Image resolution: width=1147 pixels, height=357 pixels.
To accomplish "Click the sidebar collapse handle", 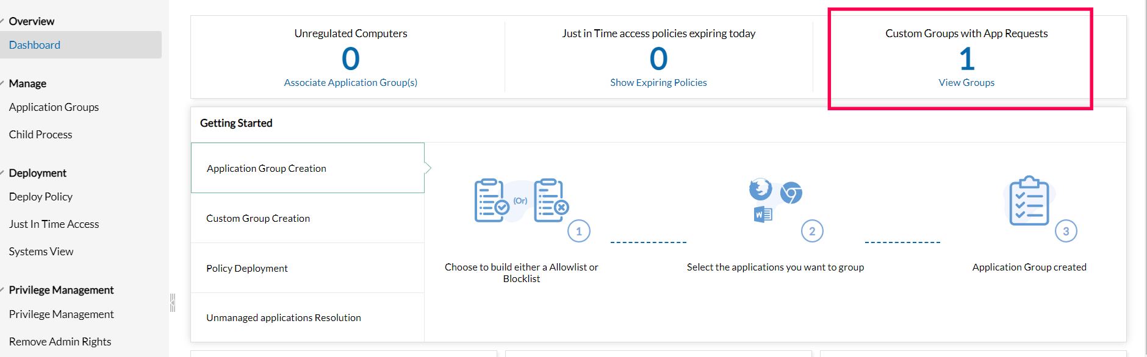I will tap(173, 302).
